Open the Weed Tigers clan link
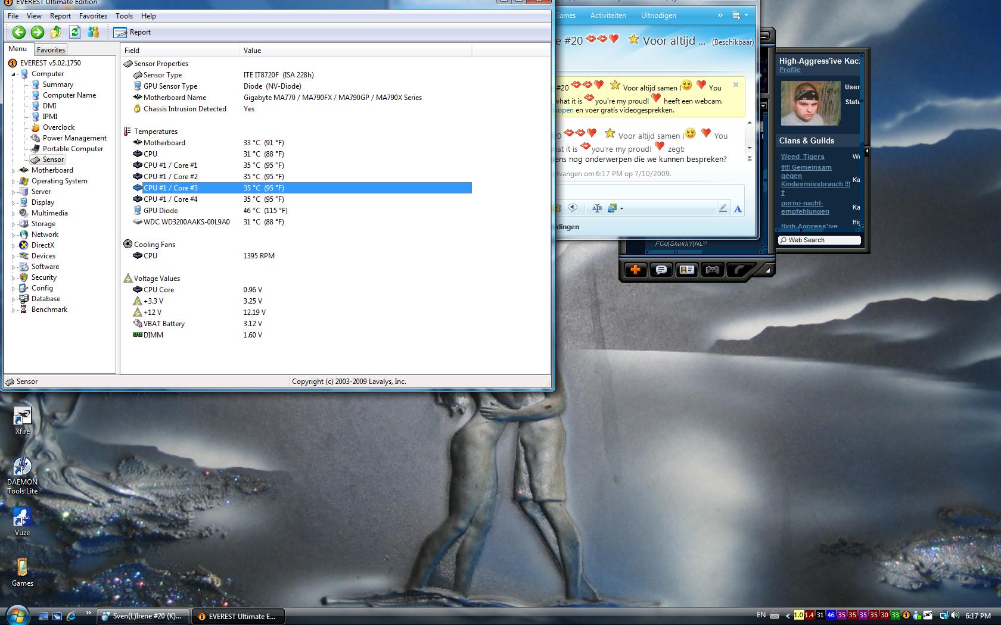 click(x=803, y=157)
